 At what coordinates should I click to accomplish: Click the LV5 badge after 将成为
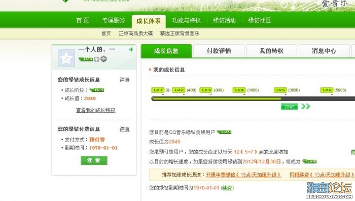tap(309, 161)
